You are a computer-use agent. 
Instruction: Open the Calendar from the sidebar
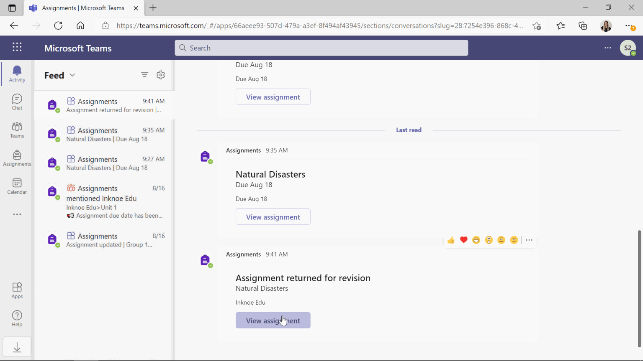(x=17, y=186)
